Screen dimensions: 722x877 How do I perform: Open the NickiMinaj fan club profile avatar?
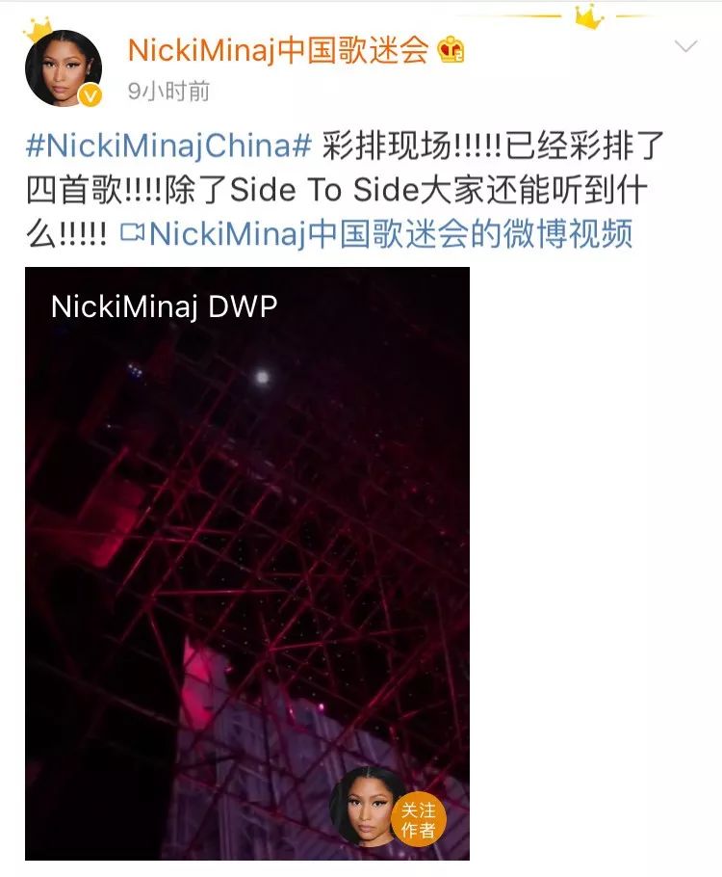point(64,67)
